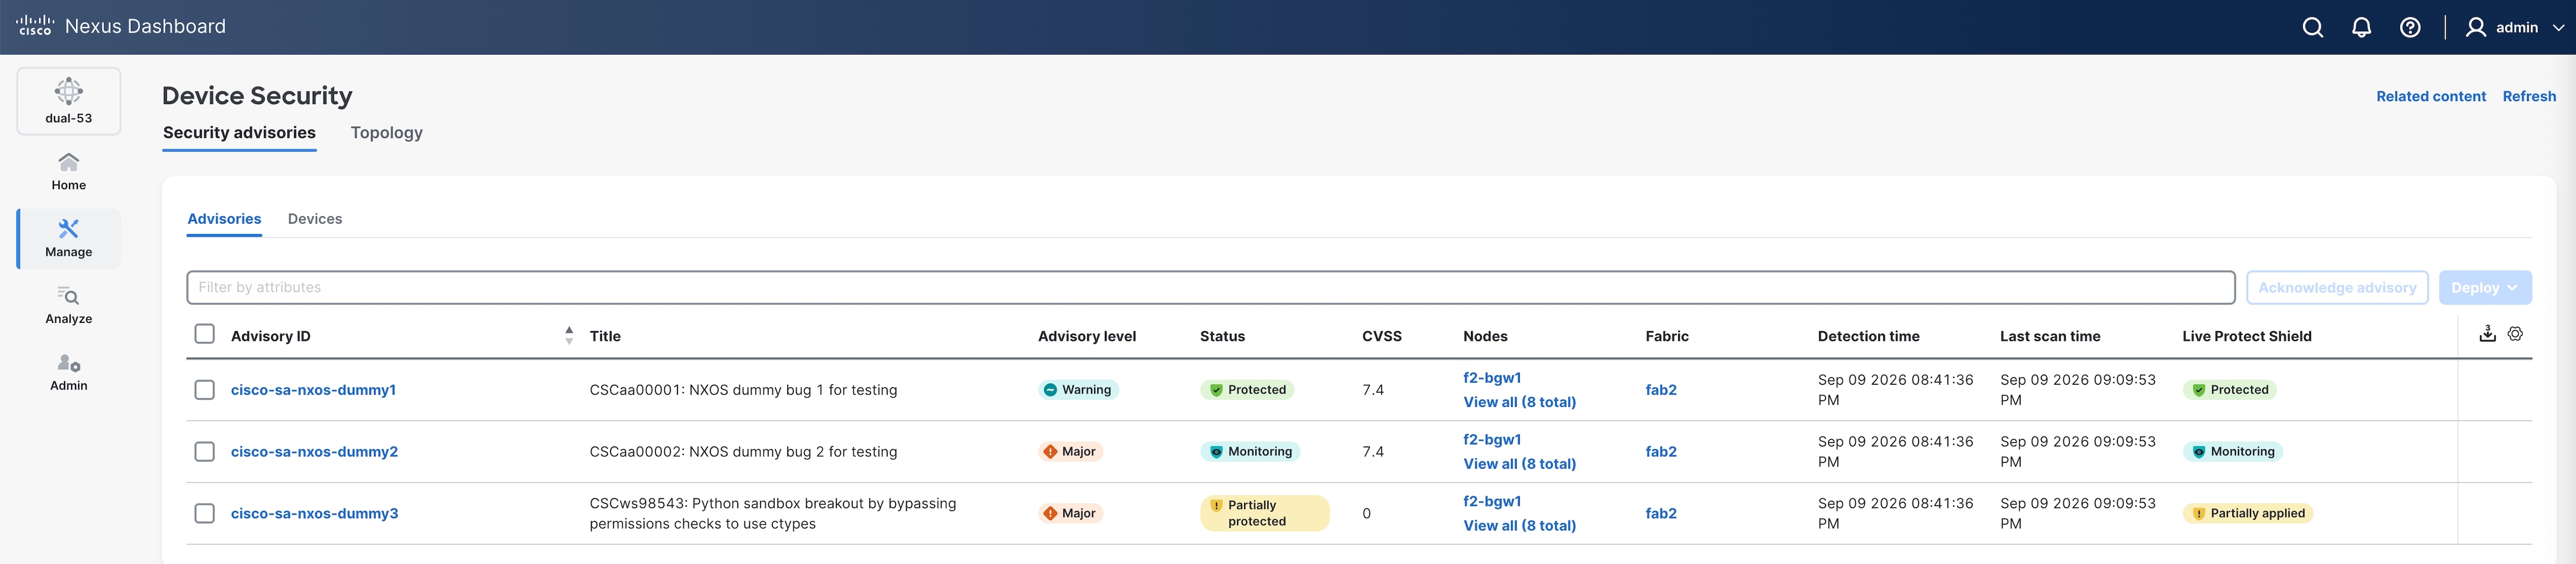Click the Cisco logo in header
Viewport: 2576px width, 564px height.
35,26
